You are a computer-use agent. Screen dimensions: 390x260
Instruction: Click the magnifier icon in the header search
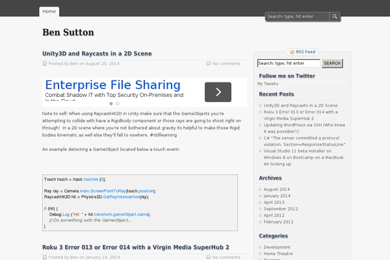335,16
